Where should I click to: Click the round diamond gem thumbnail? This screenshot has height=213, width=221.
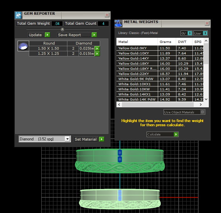coord(23,46)
